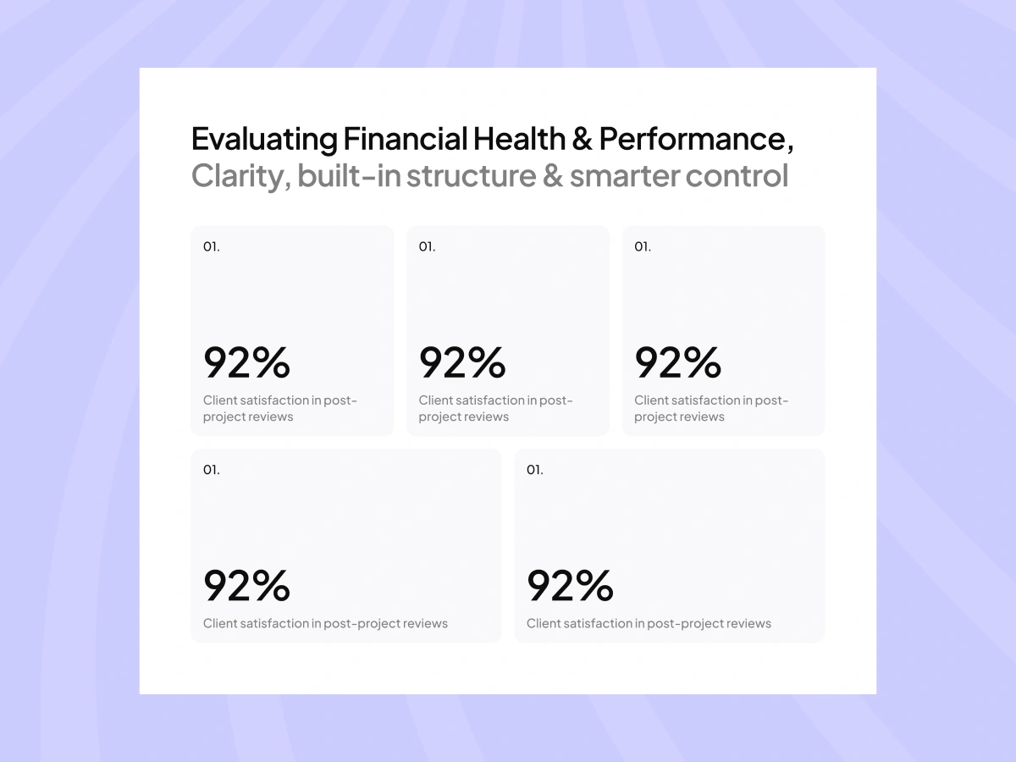1016x762 pixels.
Task: Click the 92% figure in top-middle card
Action: coord(462,362)
